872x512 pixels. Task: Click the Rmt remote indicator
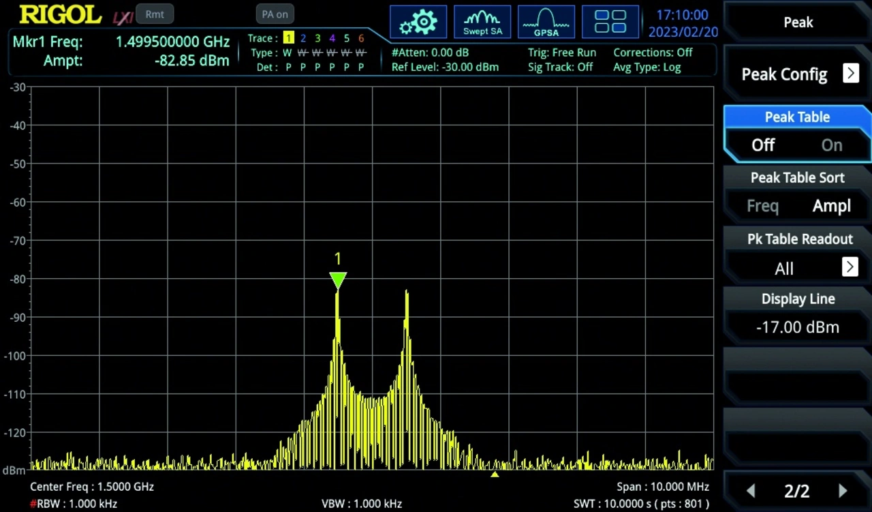click(155, 14)
